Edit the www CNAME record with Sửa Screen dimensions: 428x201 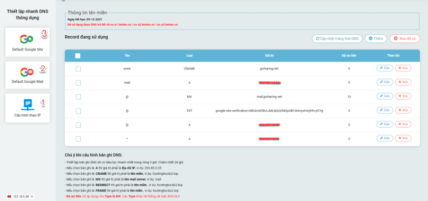tap(385, 68)
